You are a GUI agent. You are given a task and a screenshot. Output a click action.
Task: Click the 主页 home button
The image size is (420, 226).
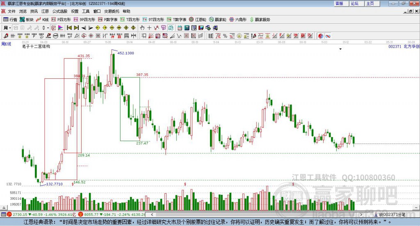[372, 3]
